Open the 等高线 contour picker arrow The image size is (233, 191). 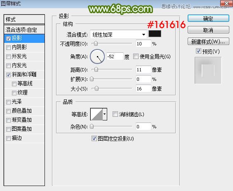click(x=105, y=114)
